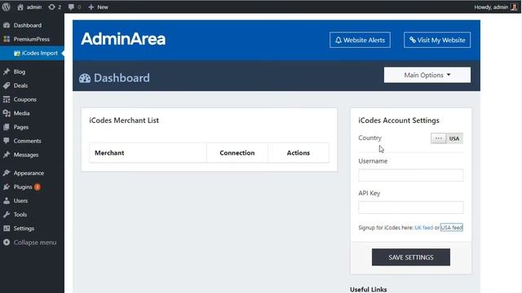Click the admin site home icon
This screenshot has height=293, width=522.
[20, 7]
